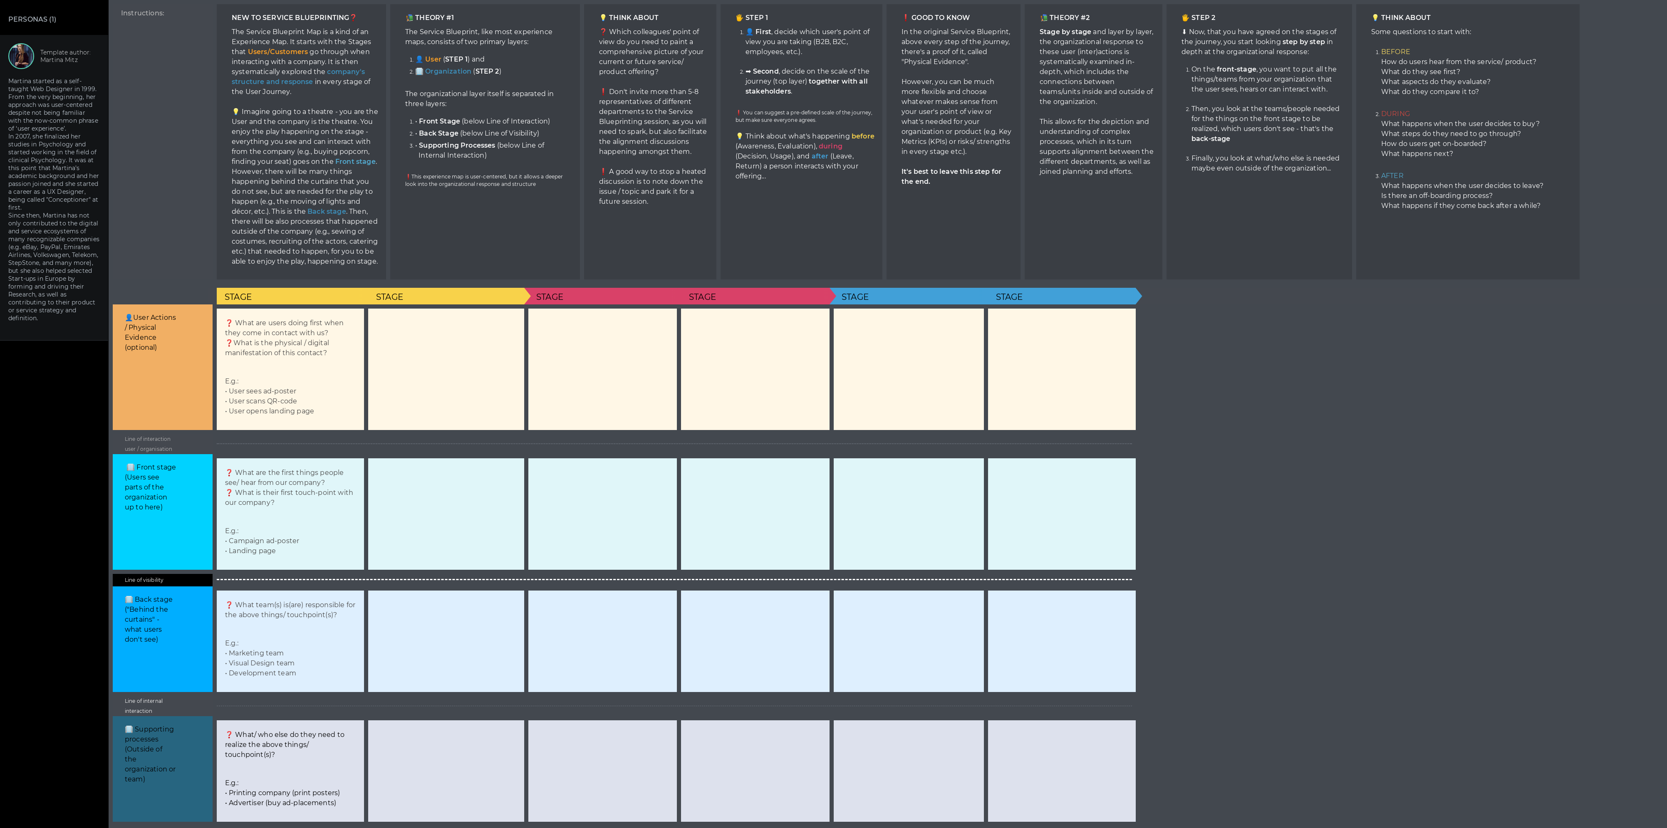
Task: Click the books icon beside THEORY #1
Action: [x=409, y=17]
